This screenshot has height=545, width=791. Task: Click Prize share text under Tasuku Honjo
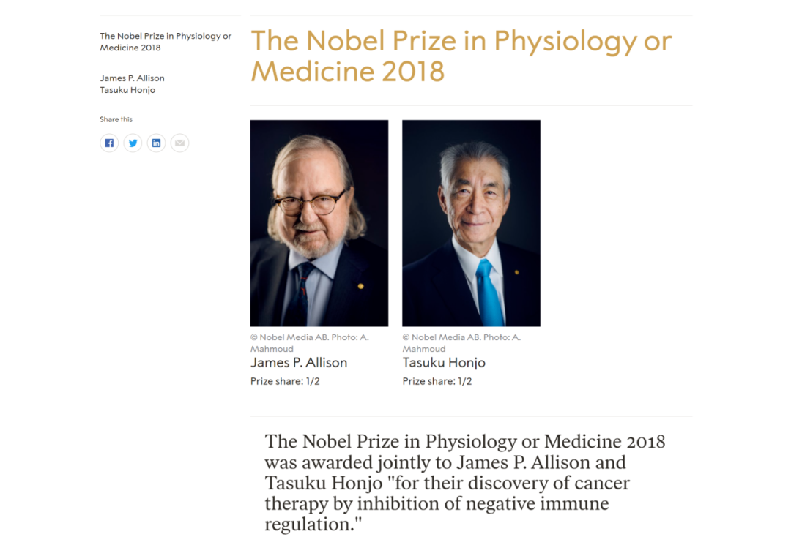click(437, 381)
